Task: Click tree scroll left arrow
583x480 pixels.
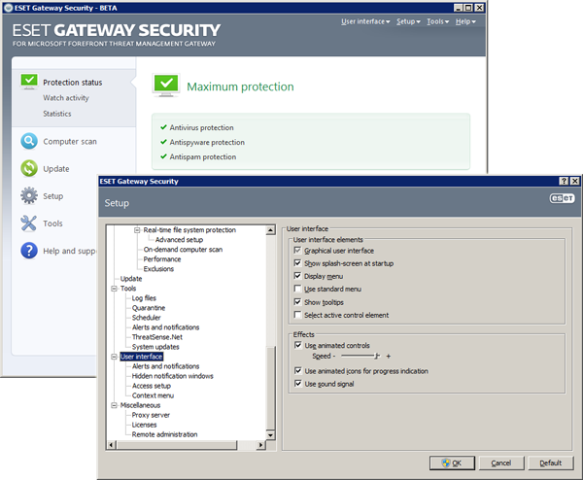Action: [x=111, y=445]
